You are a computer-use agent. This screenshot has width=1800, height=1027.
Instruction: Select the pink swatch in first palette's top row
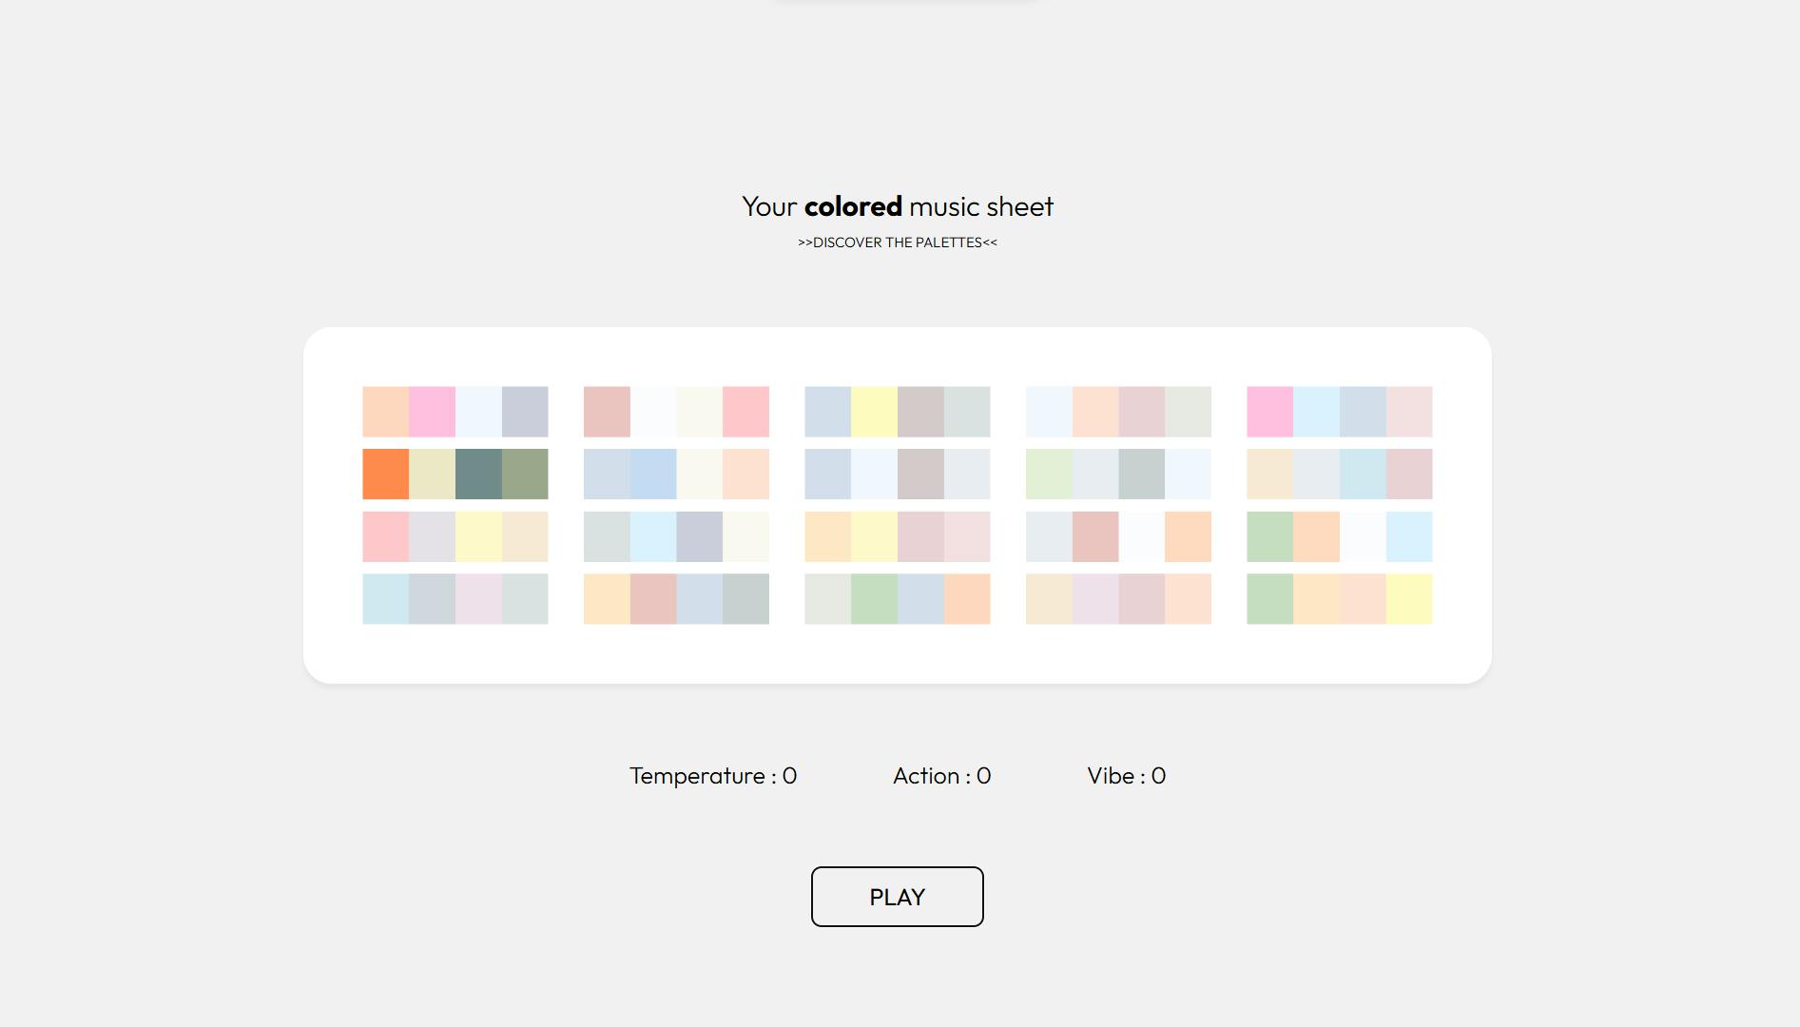(432, 412)
